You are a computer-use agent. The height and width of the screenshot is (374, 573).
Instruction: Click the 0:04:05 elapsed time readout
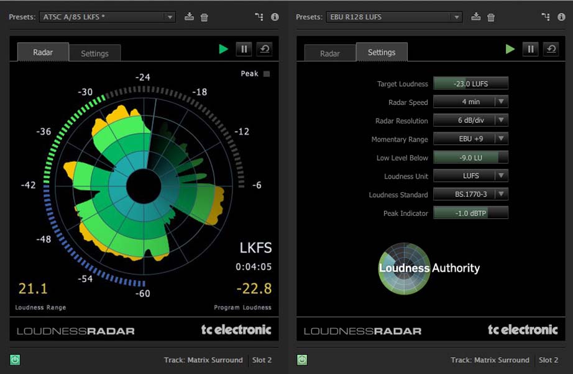tap(254, 267)
